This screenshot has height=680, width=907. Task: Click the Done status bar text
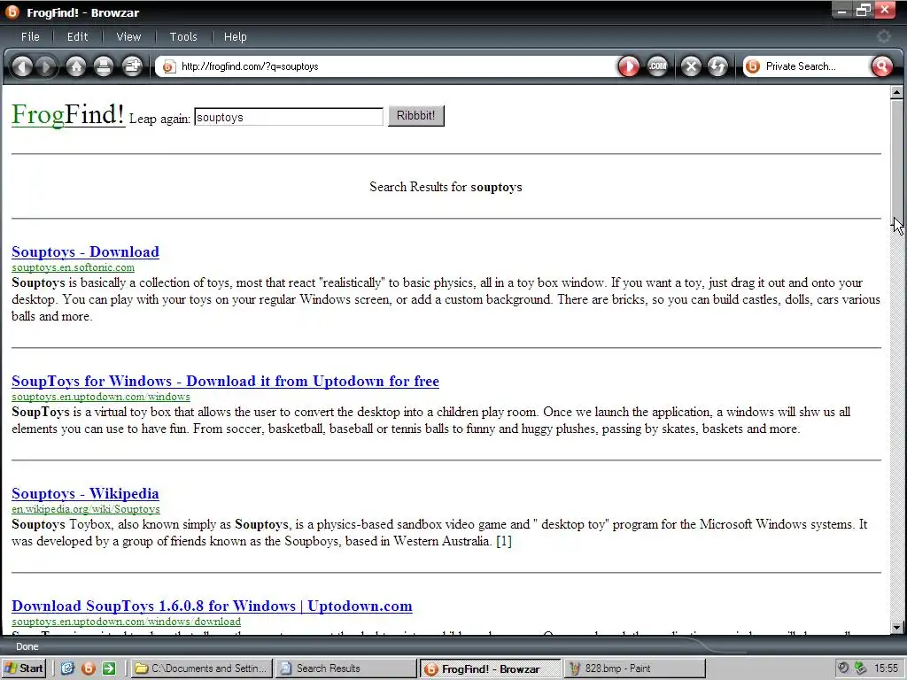pos(27,646)
